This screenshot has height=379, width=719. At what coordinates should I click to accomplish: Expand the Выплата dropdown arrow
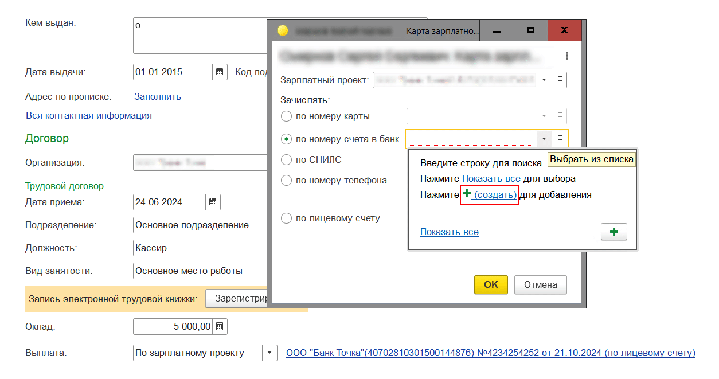click(269, 353)
